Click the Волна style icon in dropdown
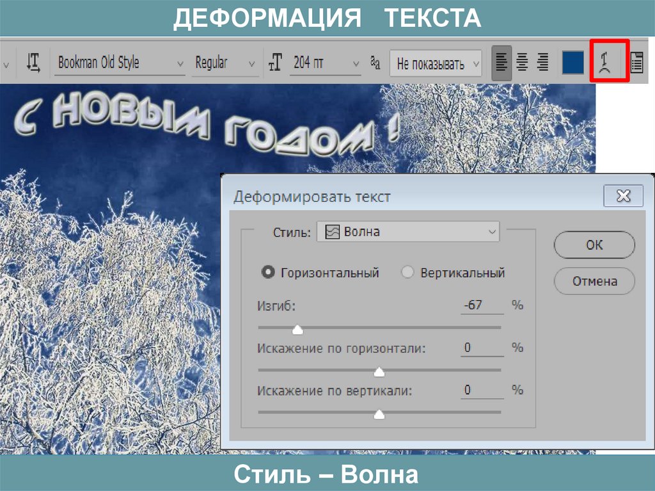The width and height of the screenshot is (655, 491). tap(332, 232)
